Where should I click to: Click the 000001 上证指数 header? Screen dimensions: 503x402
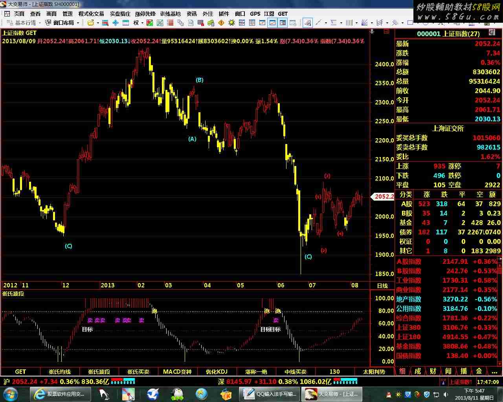click(x=448, y=34)
